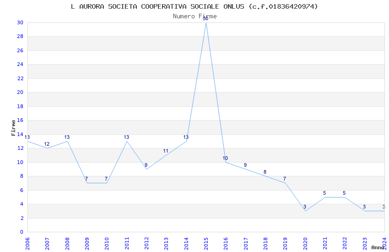This screenshot has height=252, width=389.
Task: Click y-axis tick label 2
Action: (22, 218)
